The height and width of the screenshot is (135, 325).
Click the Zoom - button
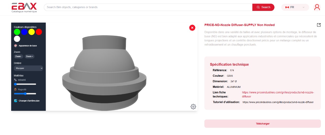point(19,56)
